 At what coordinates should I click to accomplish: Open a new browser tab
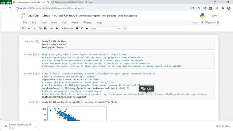pos(91,2)
